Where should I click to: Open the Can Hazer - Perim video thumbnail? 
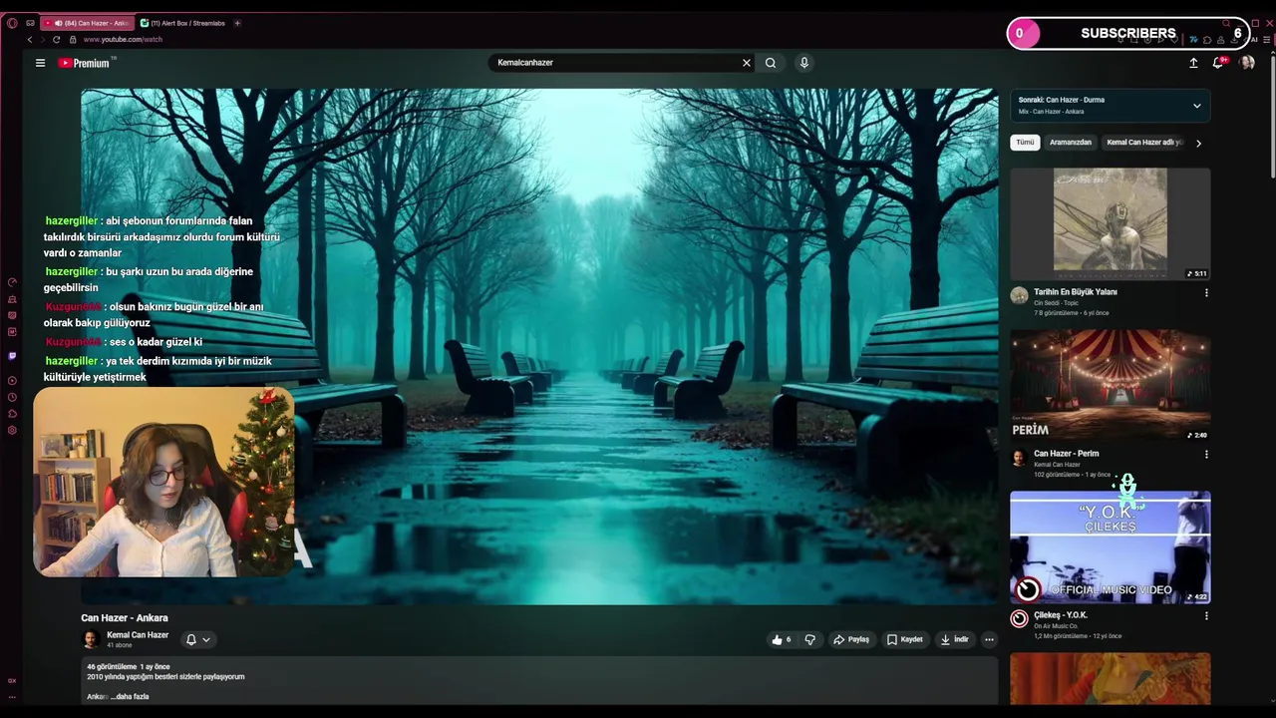pos(1111,386)
